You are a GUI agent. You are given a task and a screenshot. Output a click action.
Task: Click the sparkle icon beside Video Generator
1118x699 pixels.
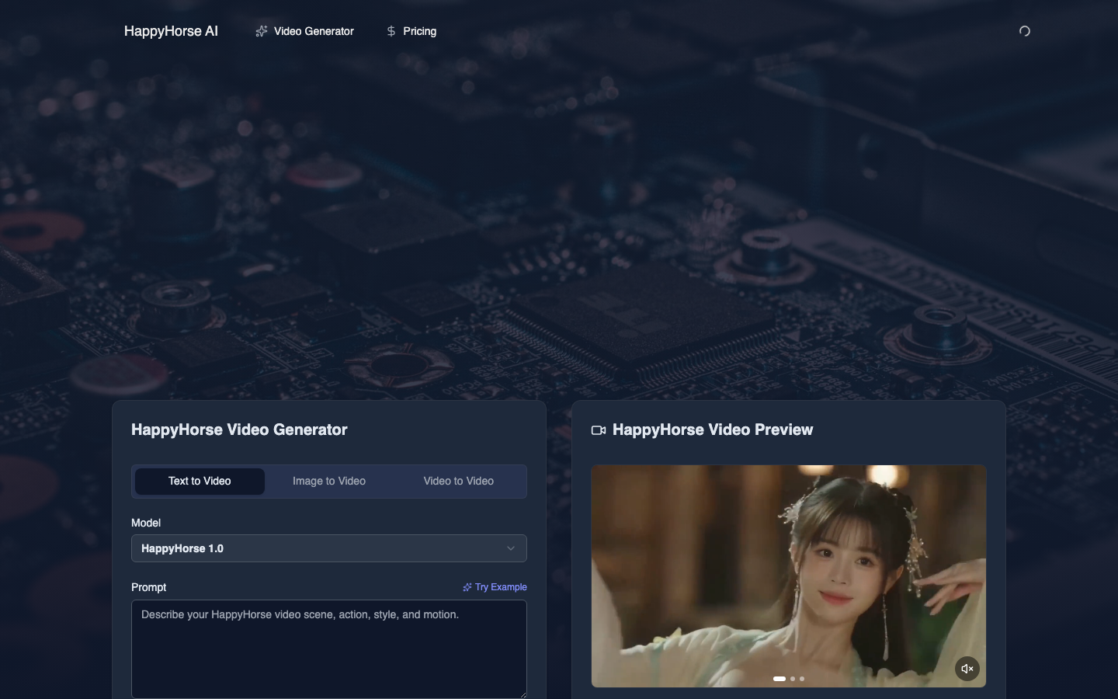coord(262,31)
